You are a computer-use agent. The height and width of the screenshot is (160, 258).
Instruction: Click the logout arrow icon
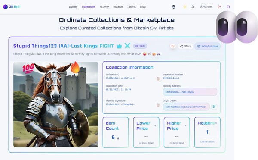(x=219, y=7)
